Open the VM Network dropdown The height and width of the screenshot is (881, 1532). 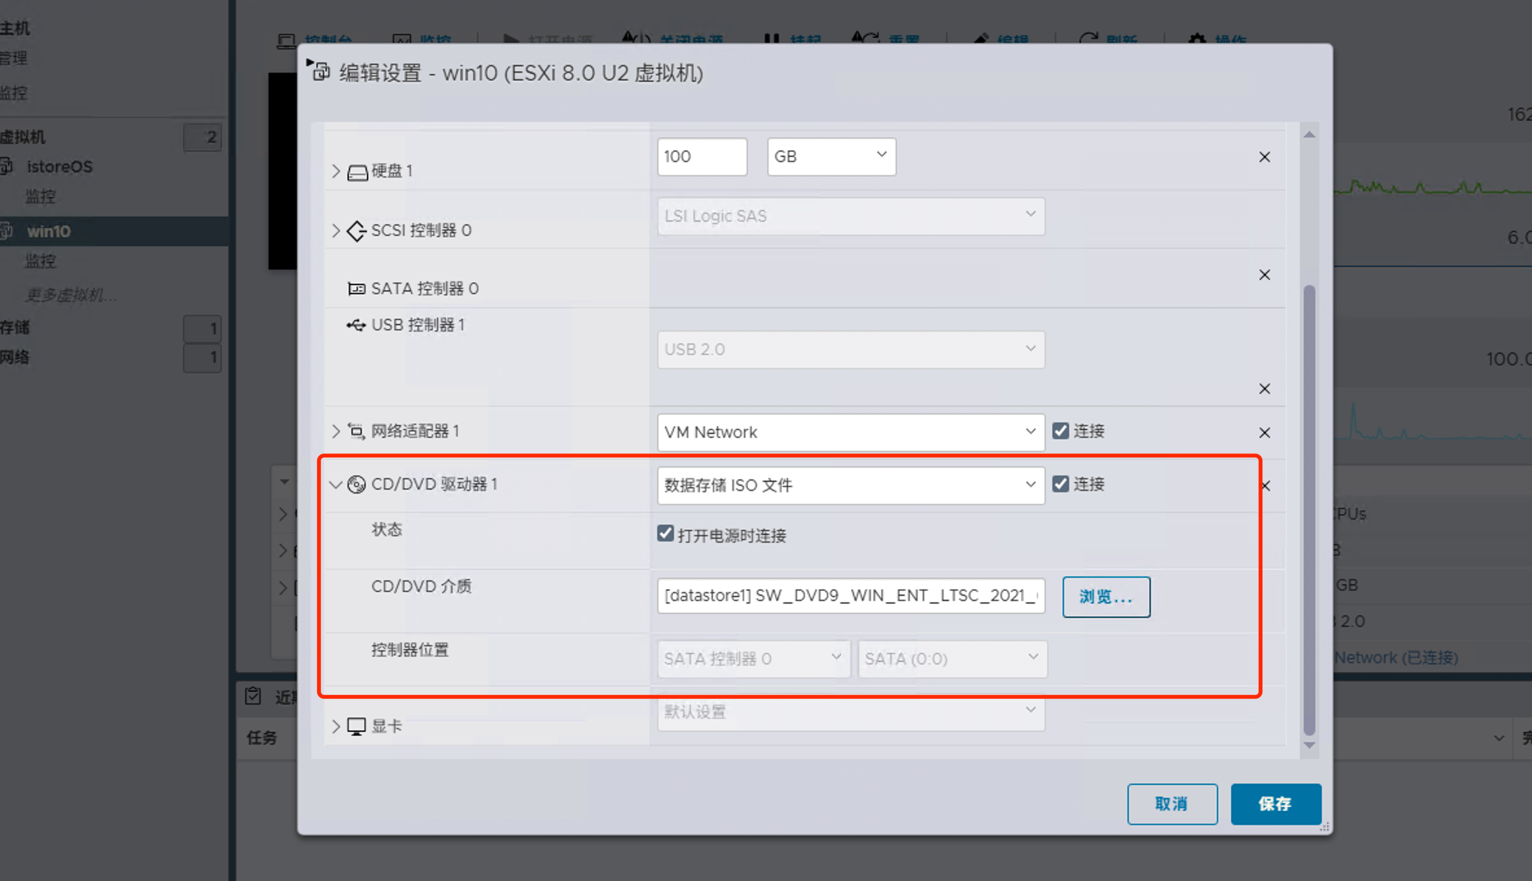pyautogui.click(x=850, y=433)
